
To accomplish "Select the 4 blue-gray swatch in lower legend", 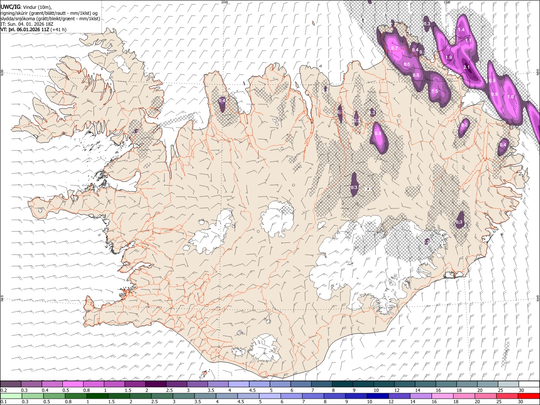I will [227, 396].
